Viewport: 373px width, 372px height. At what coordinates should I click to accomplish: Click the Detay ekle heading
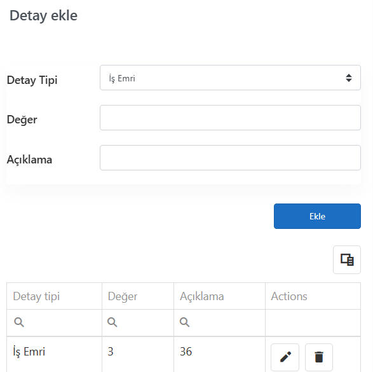(x=44, y=16)
